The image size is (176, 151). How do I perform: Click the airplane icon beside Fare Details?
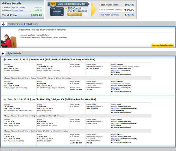(x=4, y=3)
